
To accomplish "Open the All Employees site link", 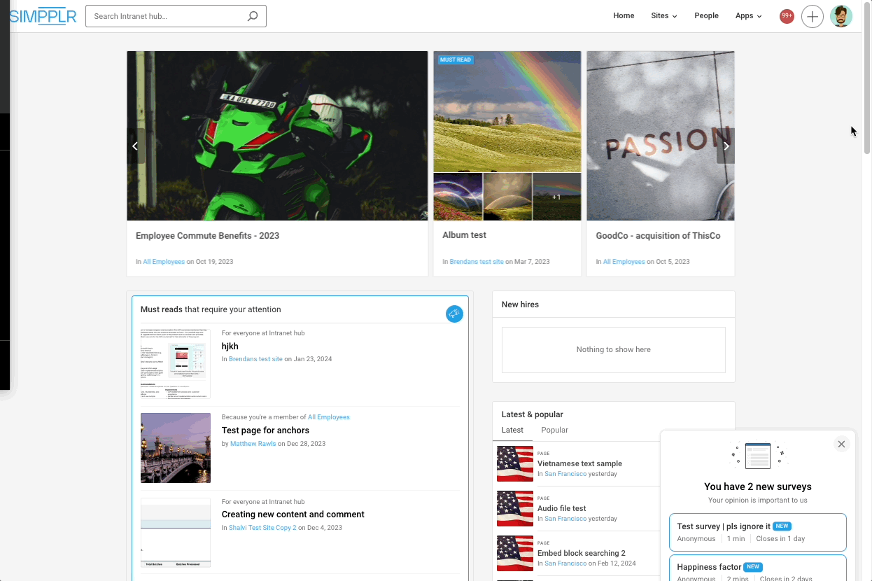I will pos(164,261).
